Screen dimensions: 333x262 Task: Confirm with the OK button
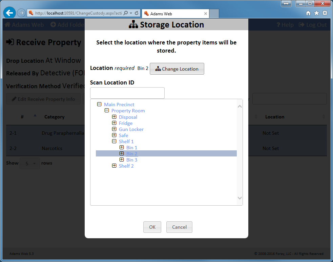[152, 227]
